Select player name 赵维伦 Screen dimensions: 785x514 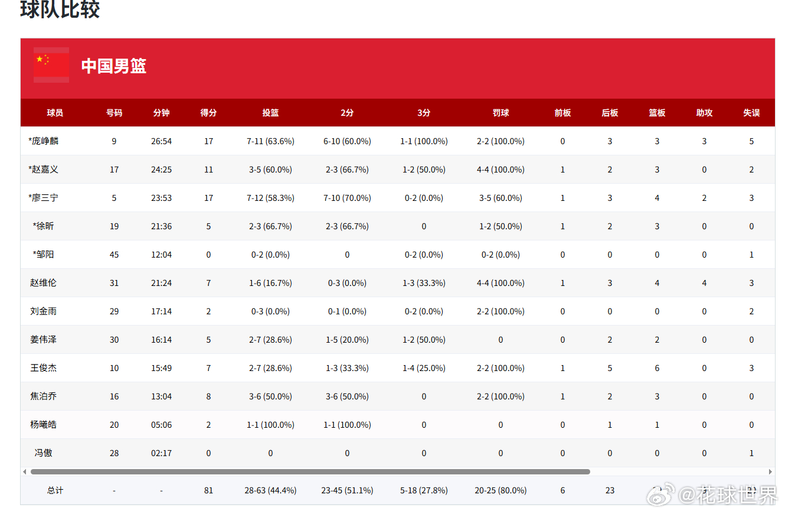(x=44, y=283)
